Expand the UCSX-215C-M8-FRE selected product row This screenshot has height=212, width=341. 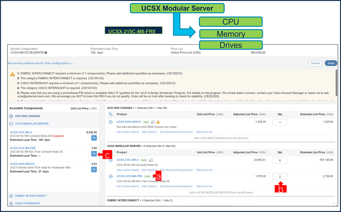pos(111,176)
